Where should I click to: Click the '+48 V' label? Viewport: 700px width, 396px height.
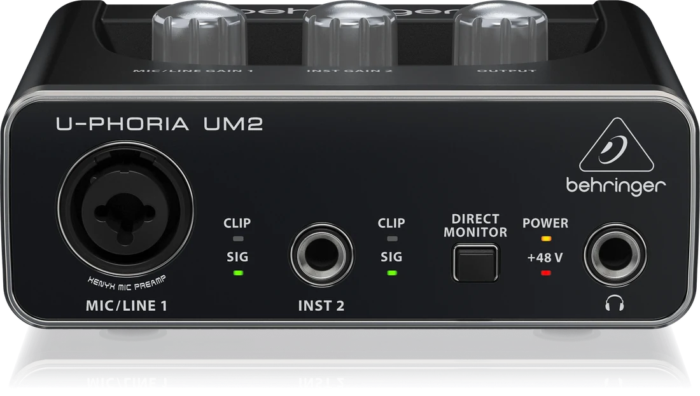click(x=545, y=257)
